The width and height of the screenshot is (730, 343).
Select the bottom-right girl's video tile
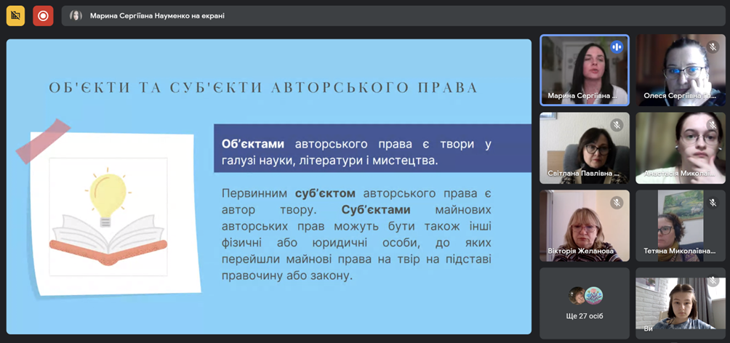pyautogui.click(x=681, y=303)
